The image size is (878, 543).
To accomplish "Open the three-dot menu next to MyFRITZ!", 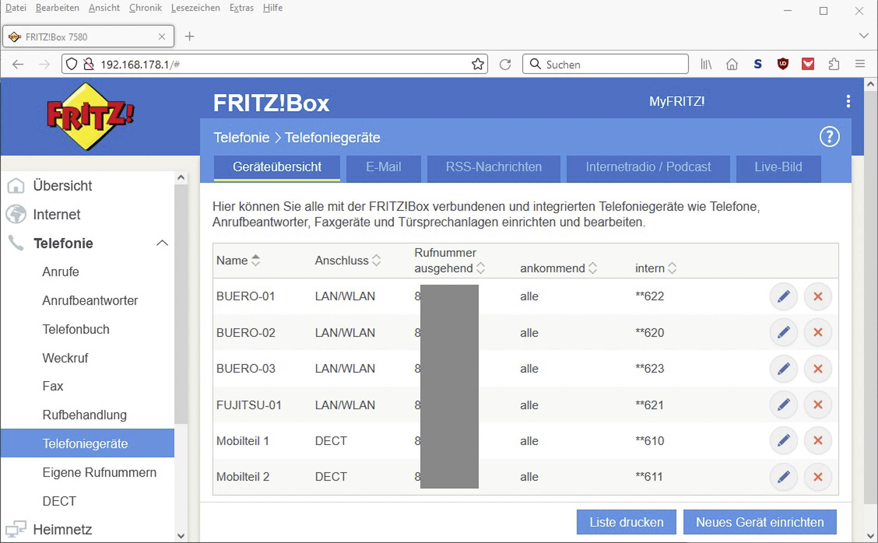I will point(848,101).
